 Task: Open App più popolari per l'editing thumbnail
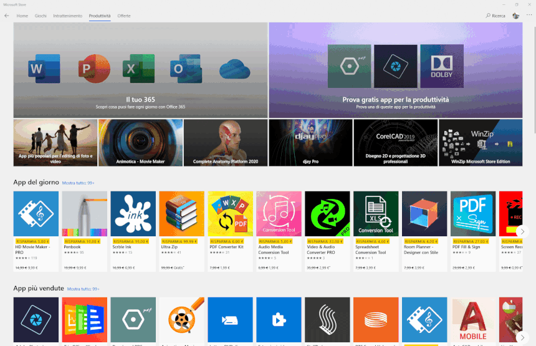55,143
